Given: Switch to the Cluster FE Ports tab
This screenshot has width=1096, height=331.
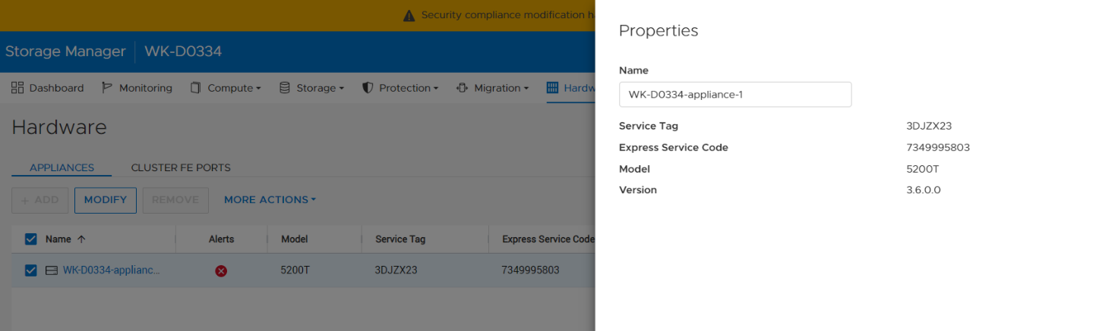Looking at the screenshot, I should click(181, 167).
